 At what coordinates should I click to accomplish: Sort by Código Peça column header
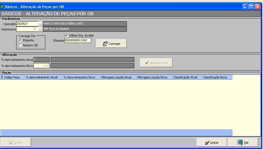click(14, 77)
